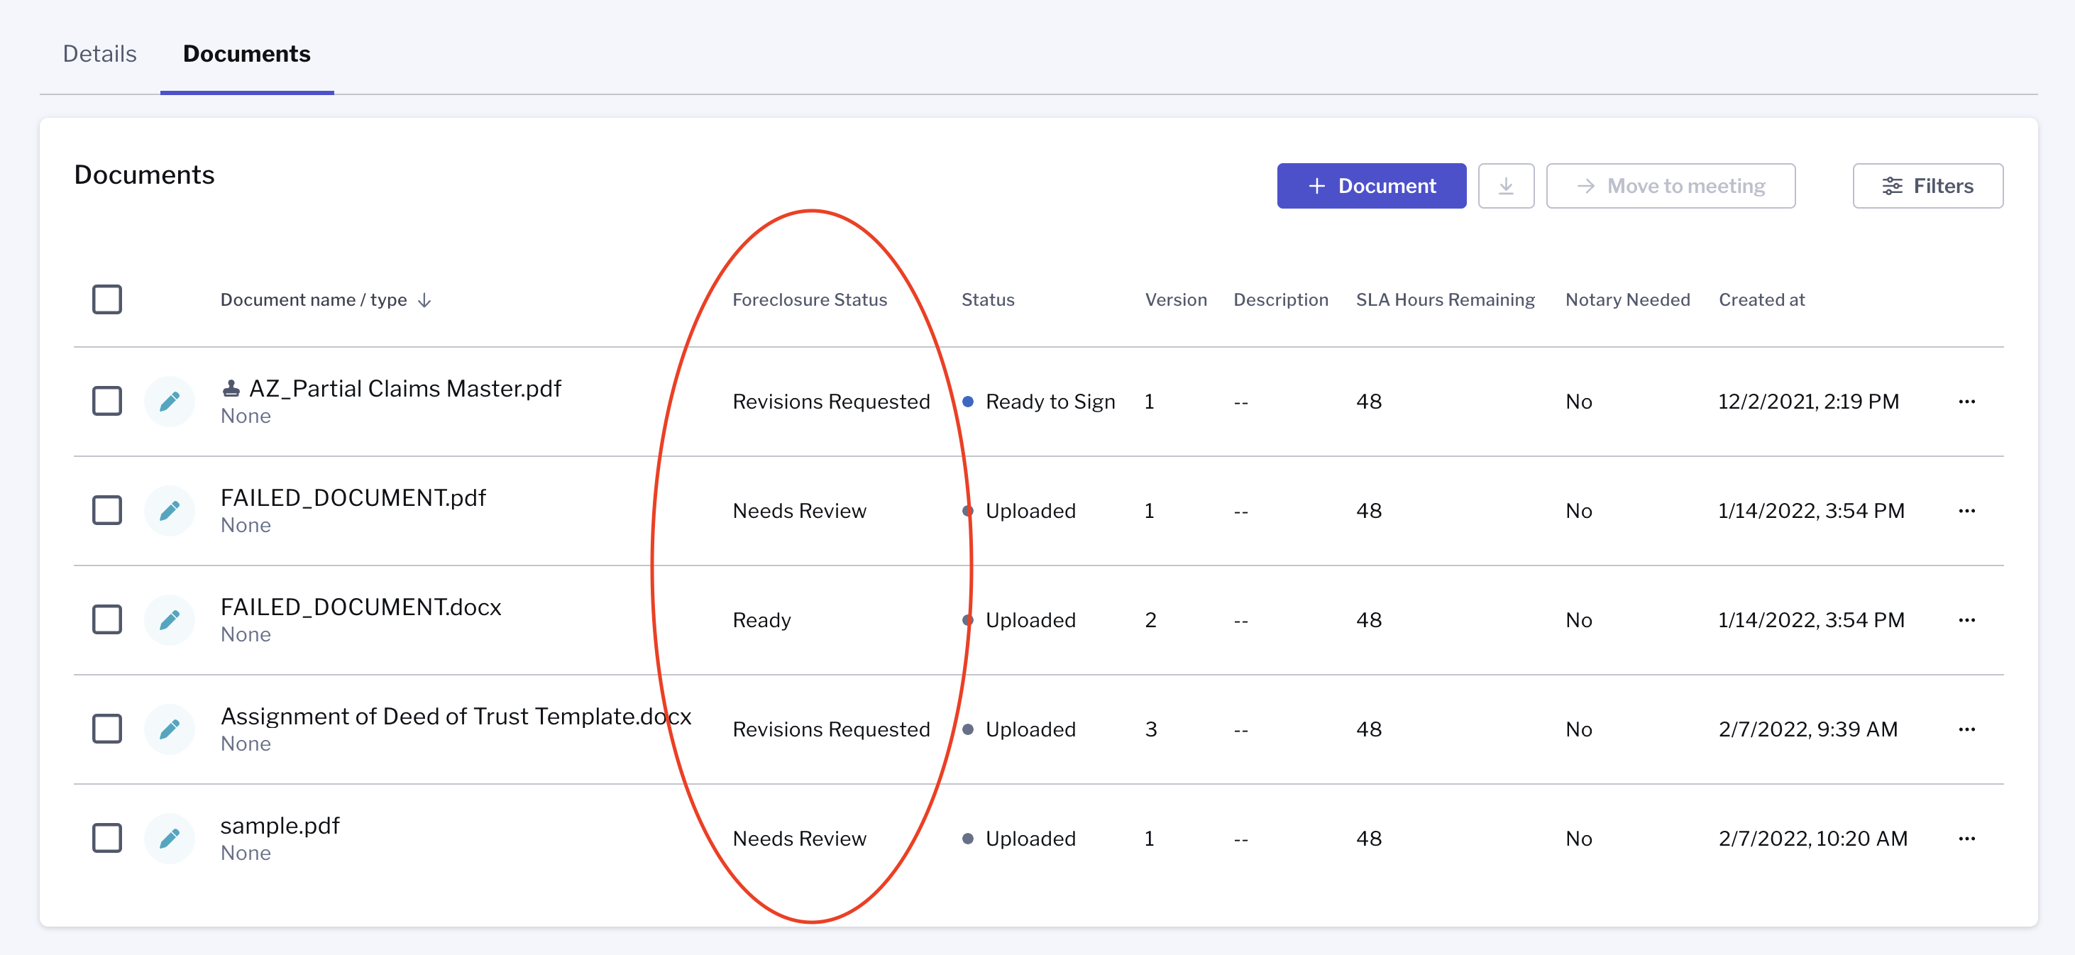The width and height of the screenshot is (2075, 955).
Task: Click the Move to meeting button
Action: pyautogui.click(x=1670, y=186)
